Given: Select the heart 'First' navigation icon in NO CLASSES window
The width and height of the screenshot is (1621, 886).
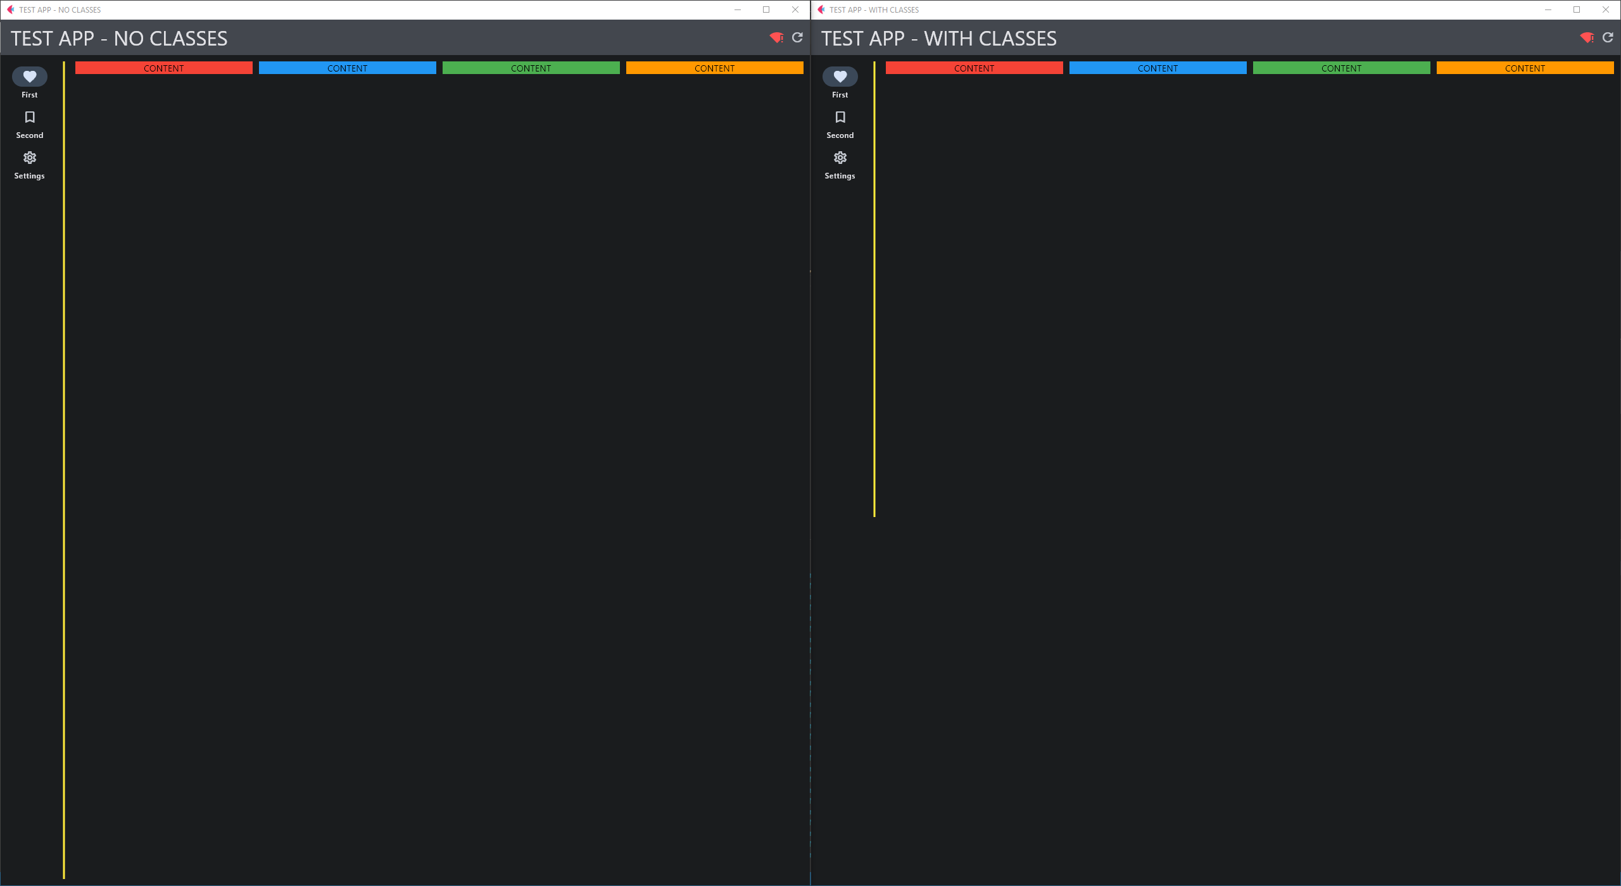Looking at the screenshot, I should tap(30, 77).
